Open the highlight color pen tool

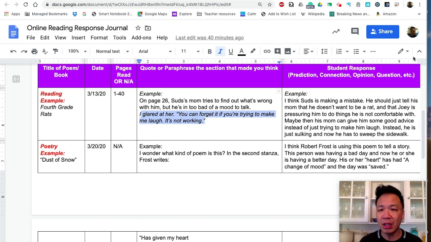[253, 51]
